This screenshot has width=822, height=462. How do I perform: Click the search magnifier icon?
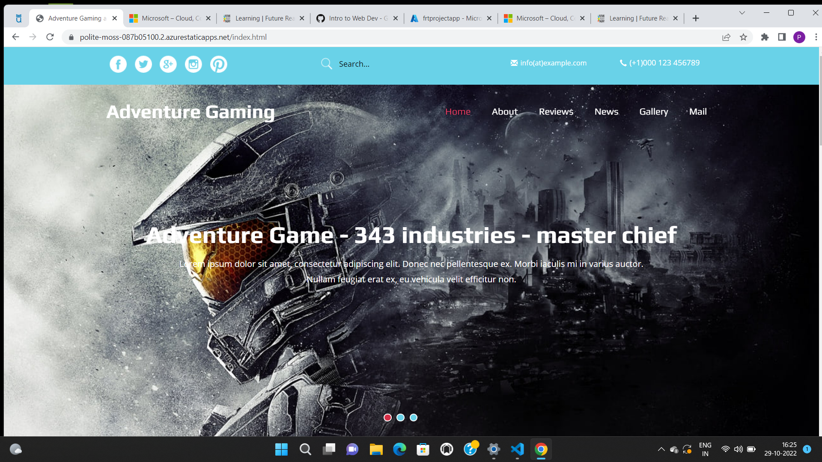tap(326, 64)
